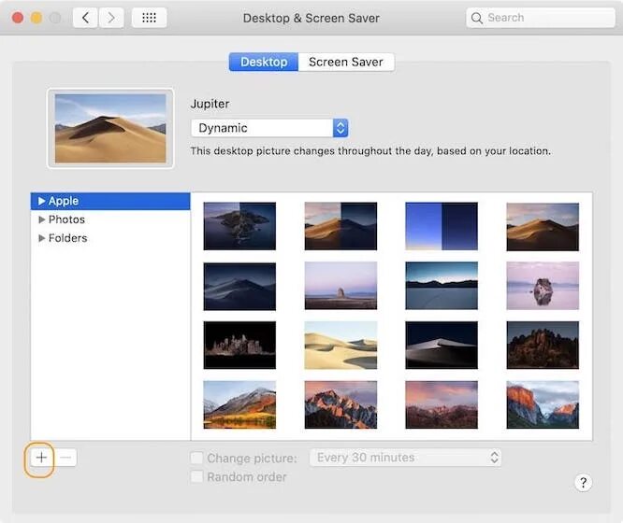Expand the Folders disclosure triangle

(42, 238)
